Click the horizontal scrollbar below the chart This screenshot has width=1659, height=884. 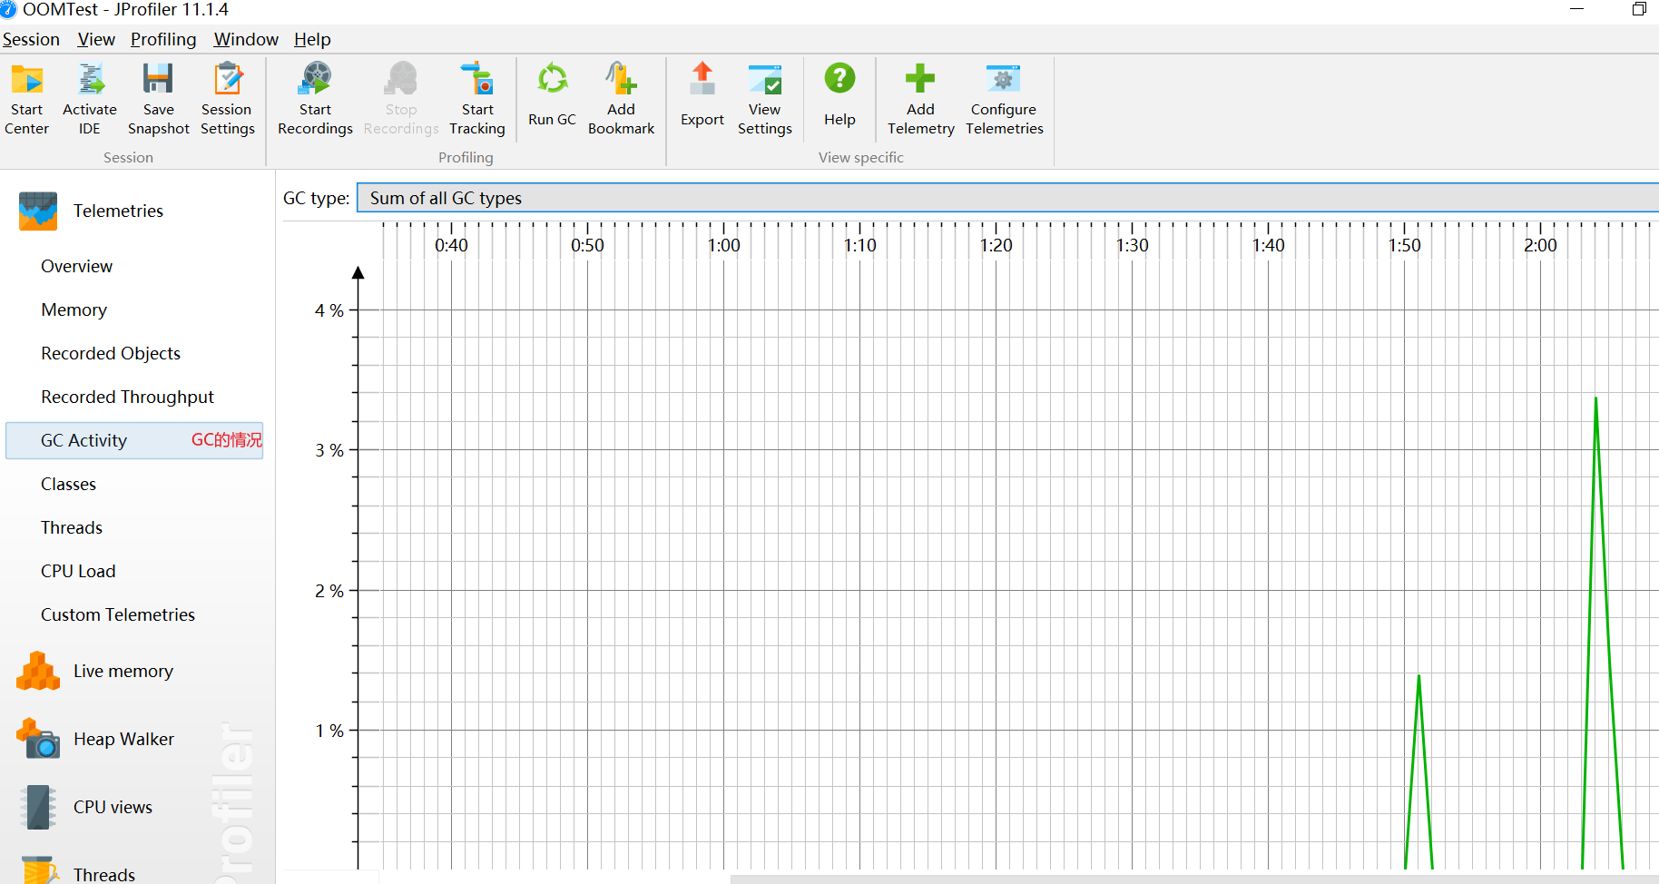[1180, 879]
